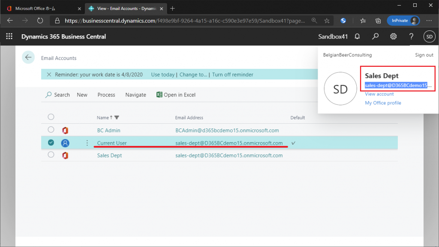Open the Current User account name
The height and width of the screenshot is (247, 439).
pos(112,143)
